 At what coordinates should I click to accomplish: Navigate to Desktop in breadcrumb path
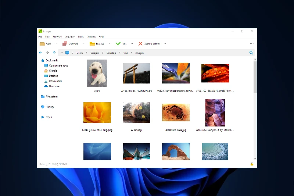click(111, 53)
